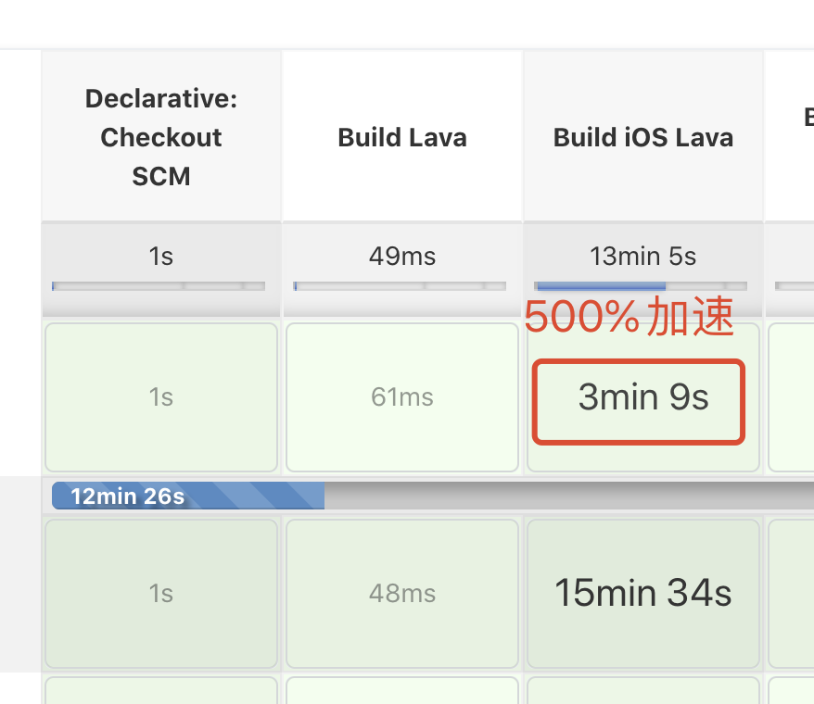Click the Build iOS Lava stage header

[x=643, y=138]
